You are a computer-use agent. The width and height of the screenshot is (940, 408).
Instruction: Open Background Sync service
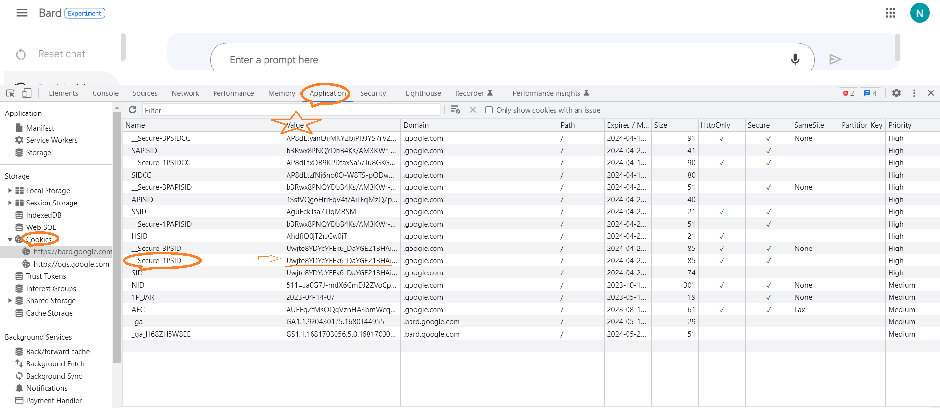(x=54, y=376)
